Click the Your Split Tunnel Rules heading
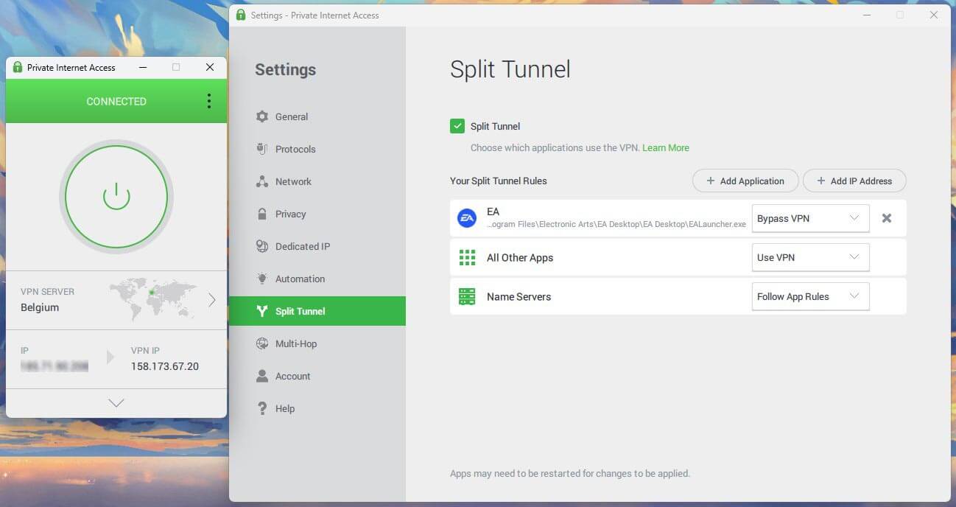Image resolution: width=956 pixels, height=507 pixels. 499,181
